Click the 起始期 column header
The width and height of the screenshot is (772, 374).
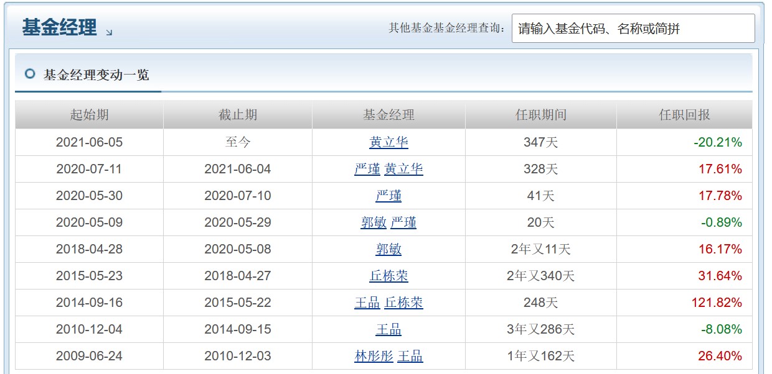(x=89, y=115)
